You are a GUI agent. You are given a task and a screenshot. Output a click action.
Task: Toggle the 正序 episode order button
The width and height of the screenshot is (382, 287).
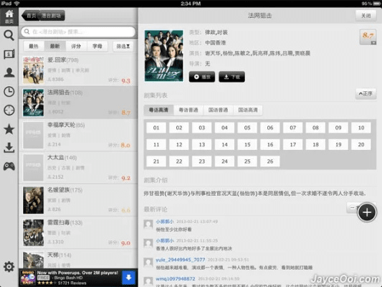tap(366, 94)
